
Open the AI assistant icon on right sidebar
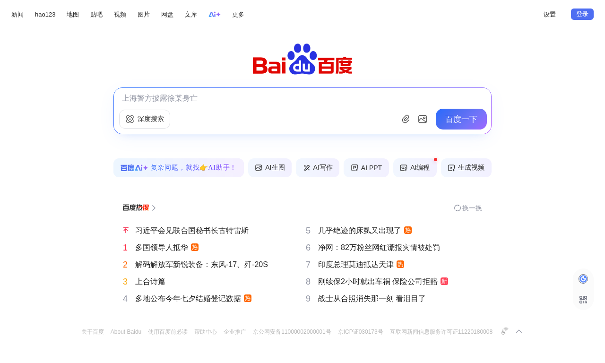583,279
